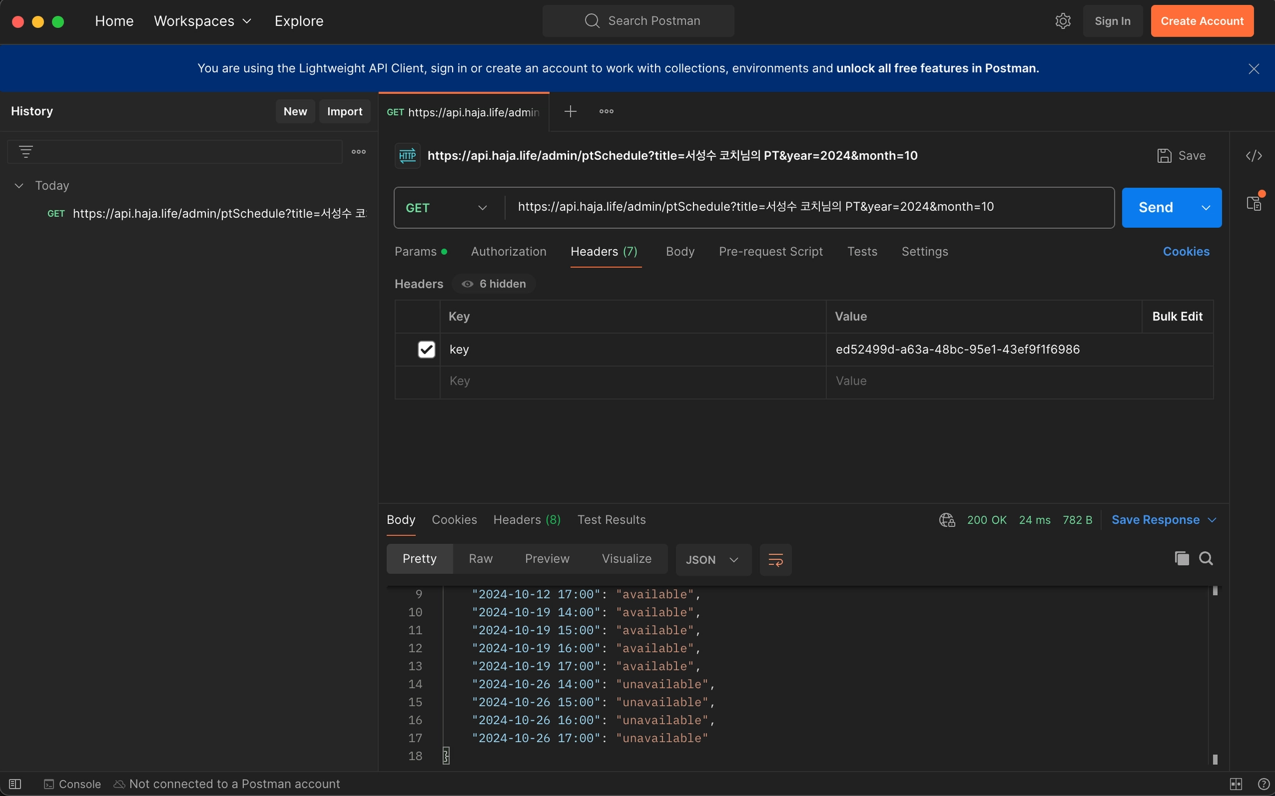This screenshot has width=1275, height=796.
Task: Open the GET method dropdown
Action: [x=446, y=208]
